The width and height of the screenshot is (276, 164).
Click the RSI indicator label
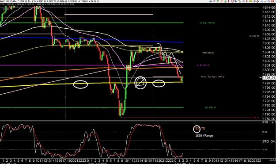269,122
